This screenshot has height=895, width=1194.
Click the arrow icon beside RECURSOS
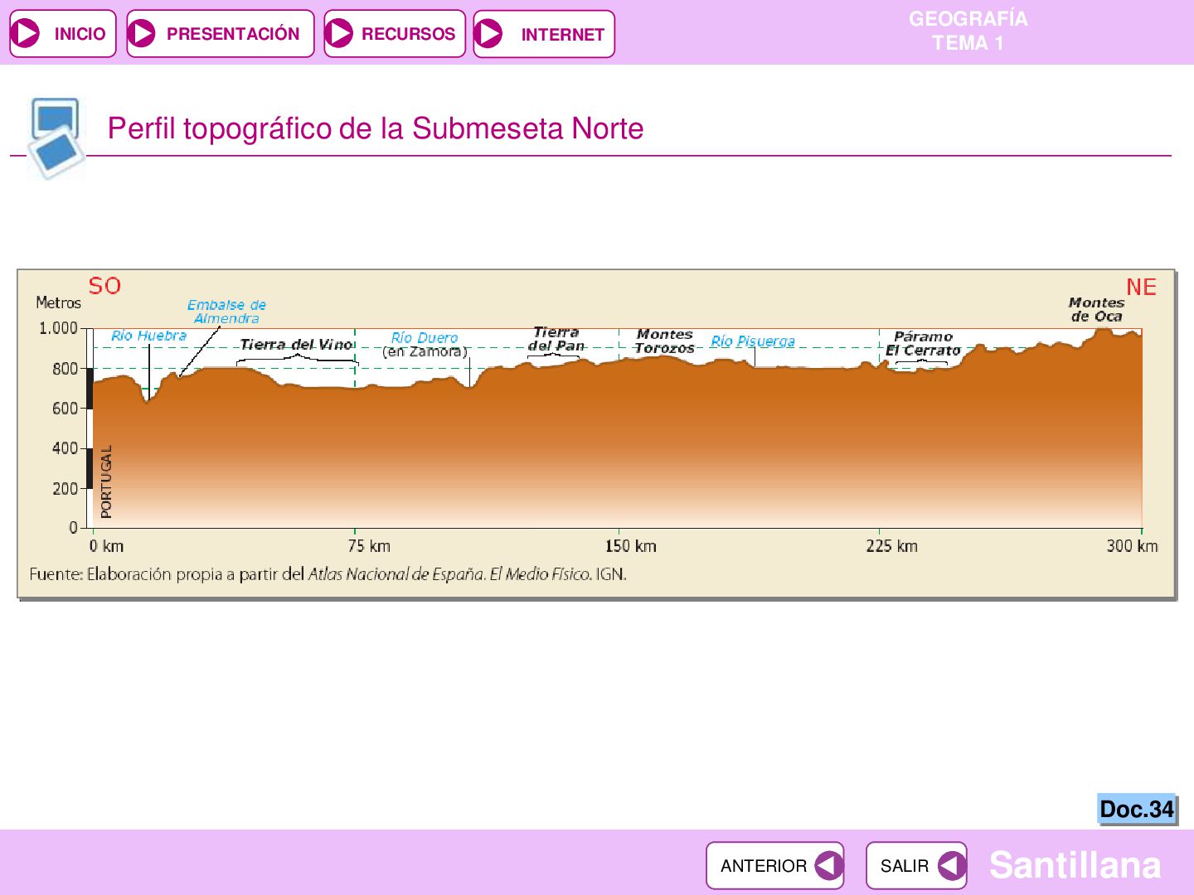point(339,34)
